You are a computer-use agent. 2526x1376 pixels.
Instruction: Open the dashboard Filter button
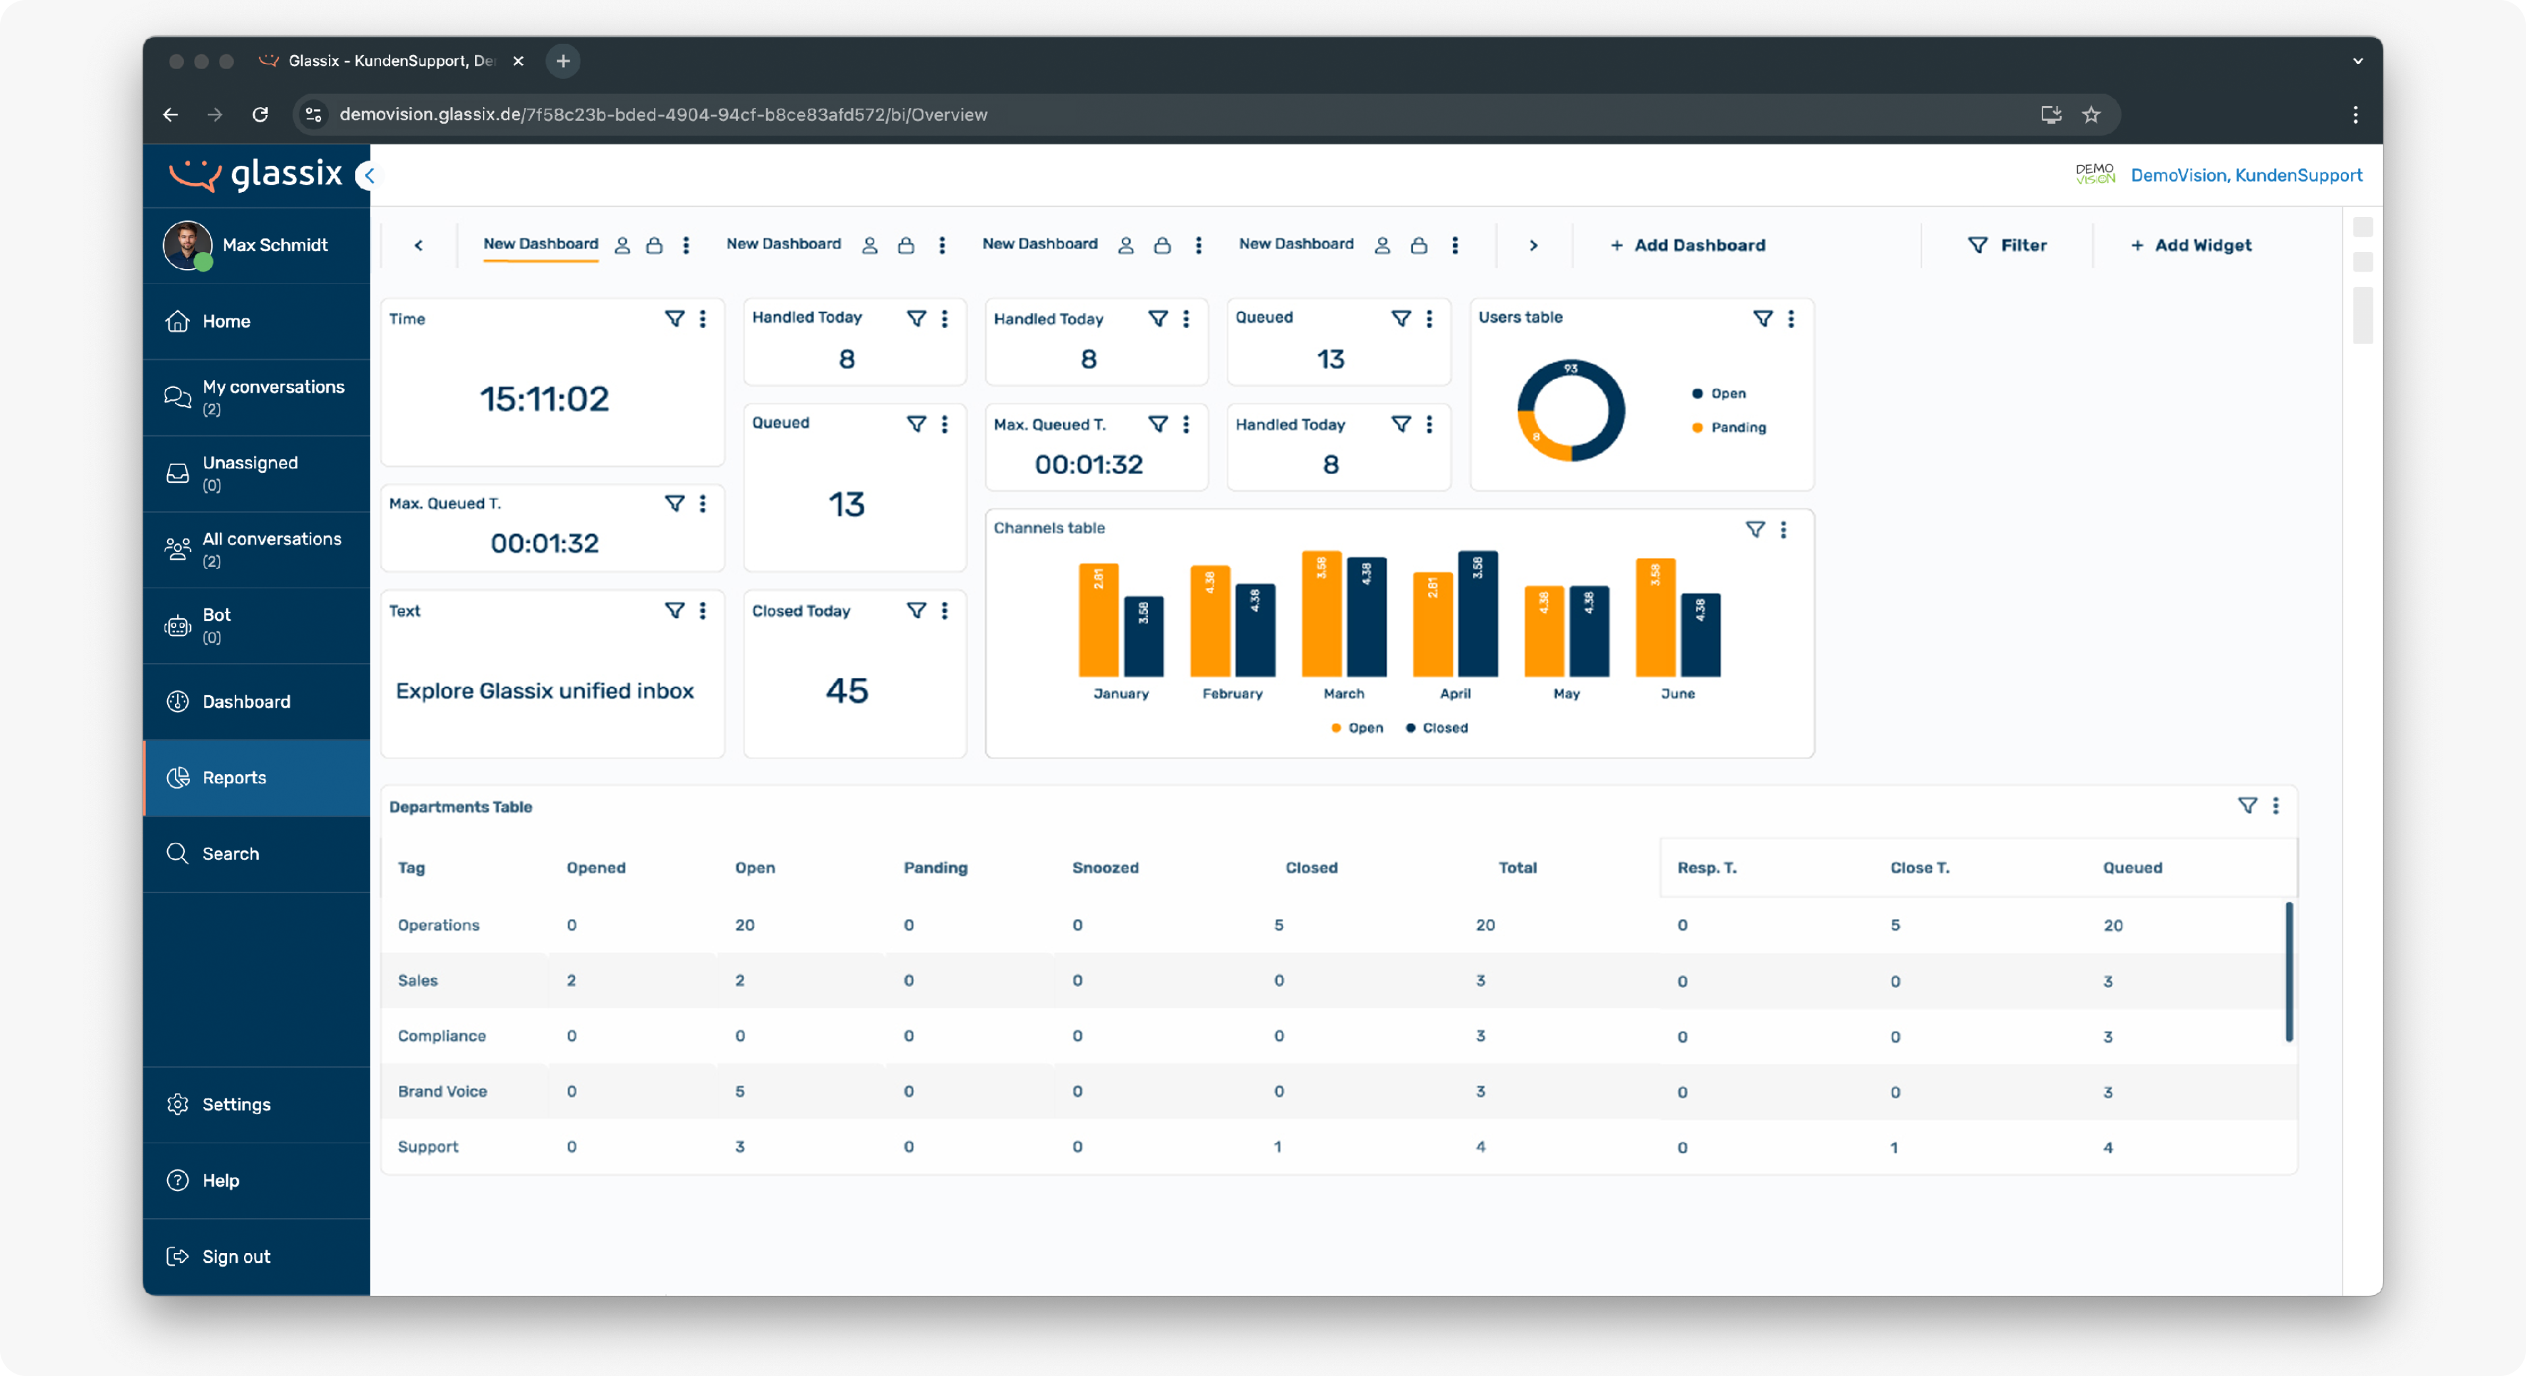(x=2007, y=245)
